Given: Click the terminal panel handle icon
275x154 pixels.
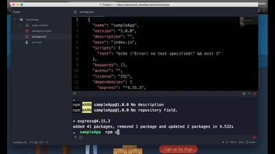Looking at the screenshot, I should pos(74,93).
